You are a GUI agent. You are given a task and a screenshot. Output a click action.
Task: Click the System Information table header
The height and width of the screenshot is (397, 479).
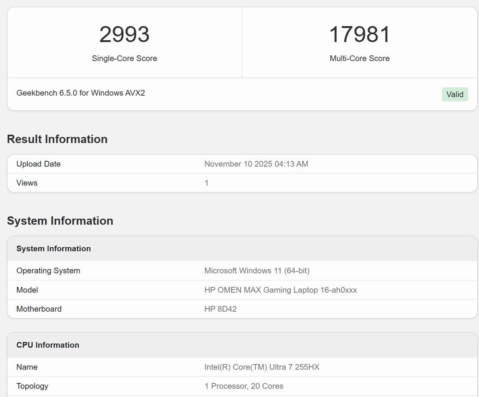pos(53,249)
